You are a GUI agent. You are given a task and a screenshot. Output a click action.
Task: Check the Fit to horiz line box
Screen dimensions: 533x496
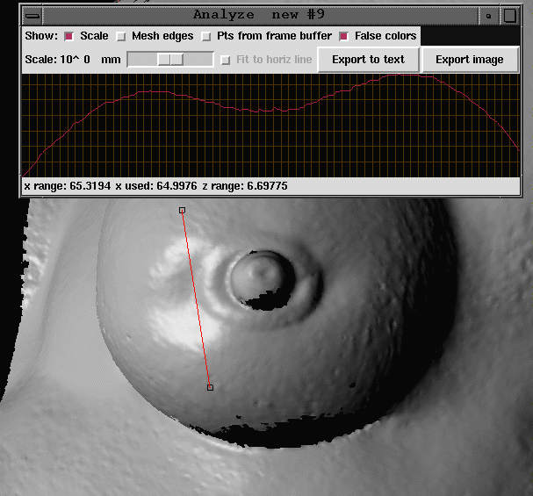(x=226, y=60)
